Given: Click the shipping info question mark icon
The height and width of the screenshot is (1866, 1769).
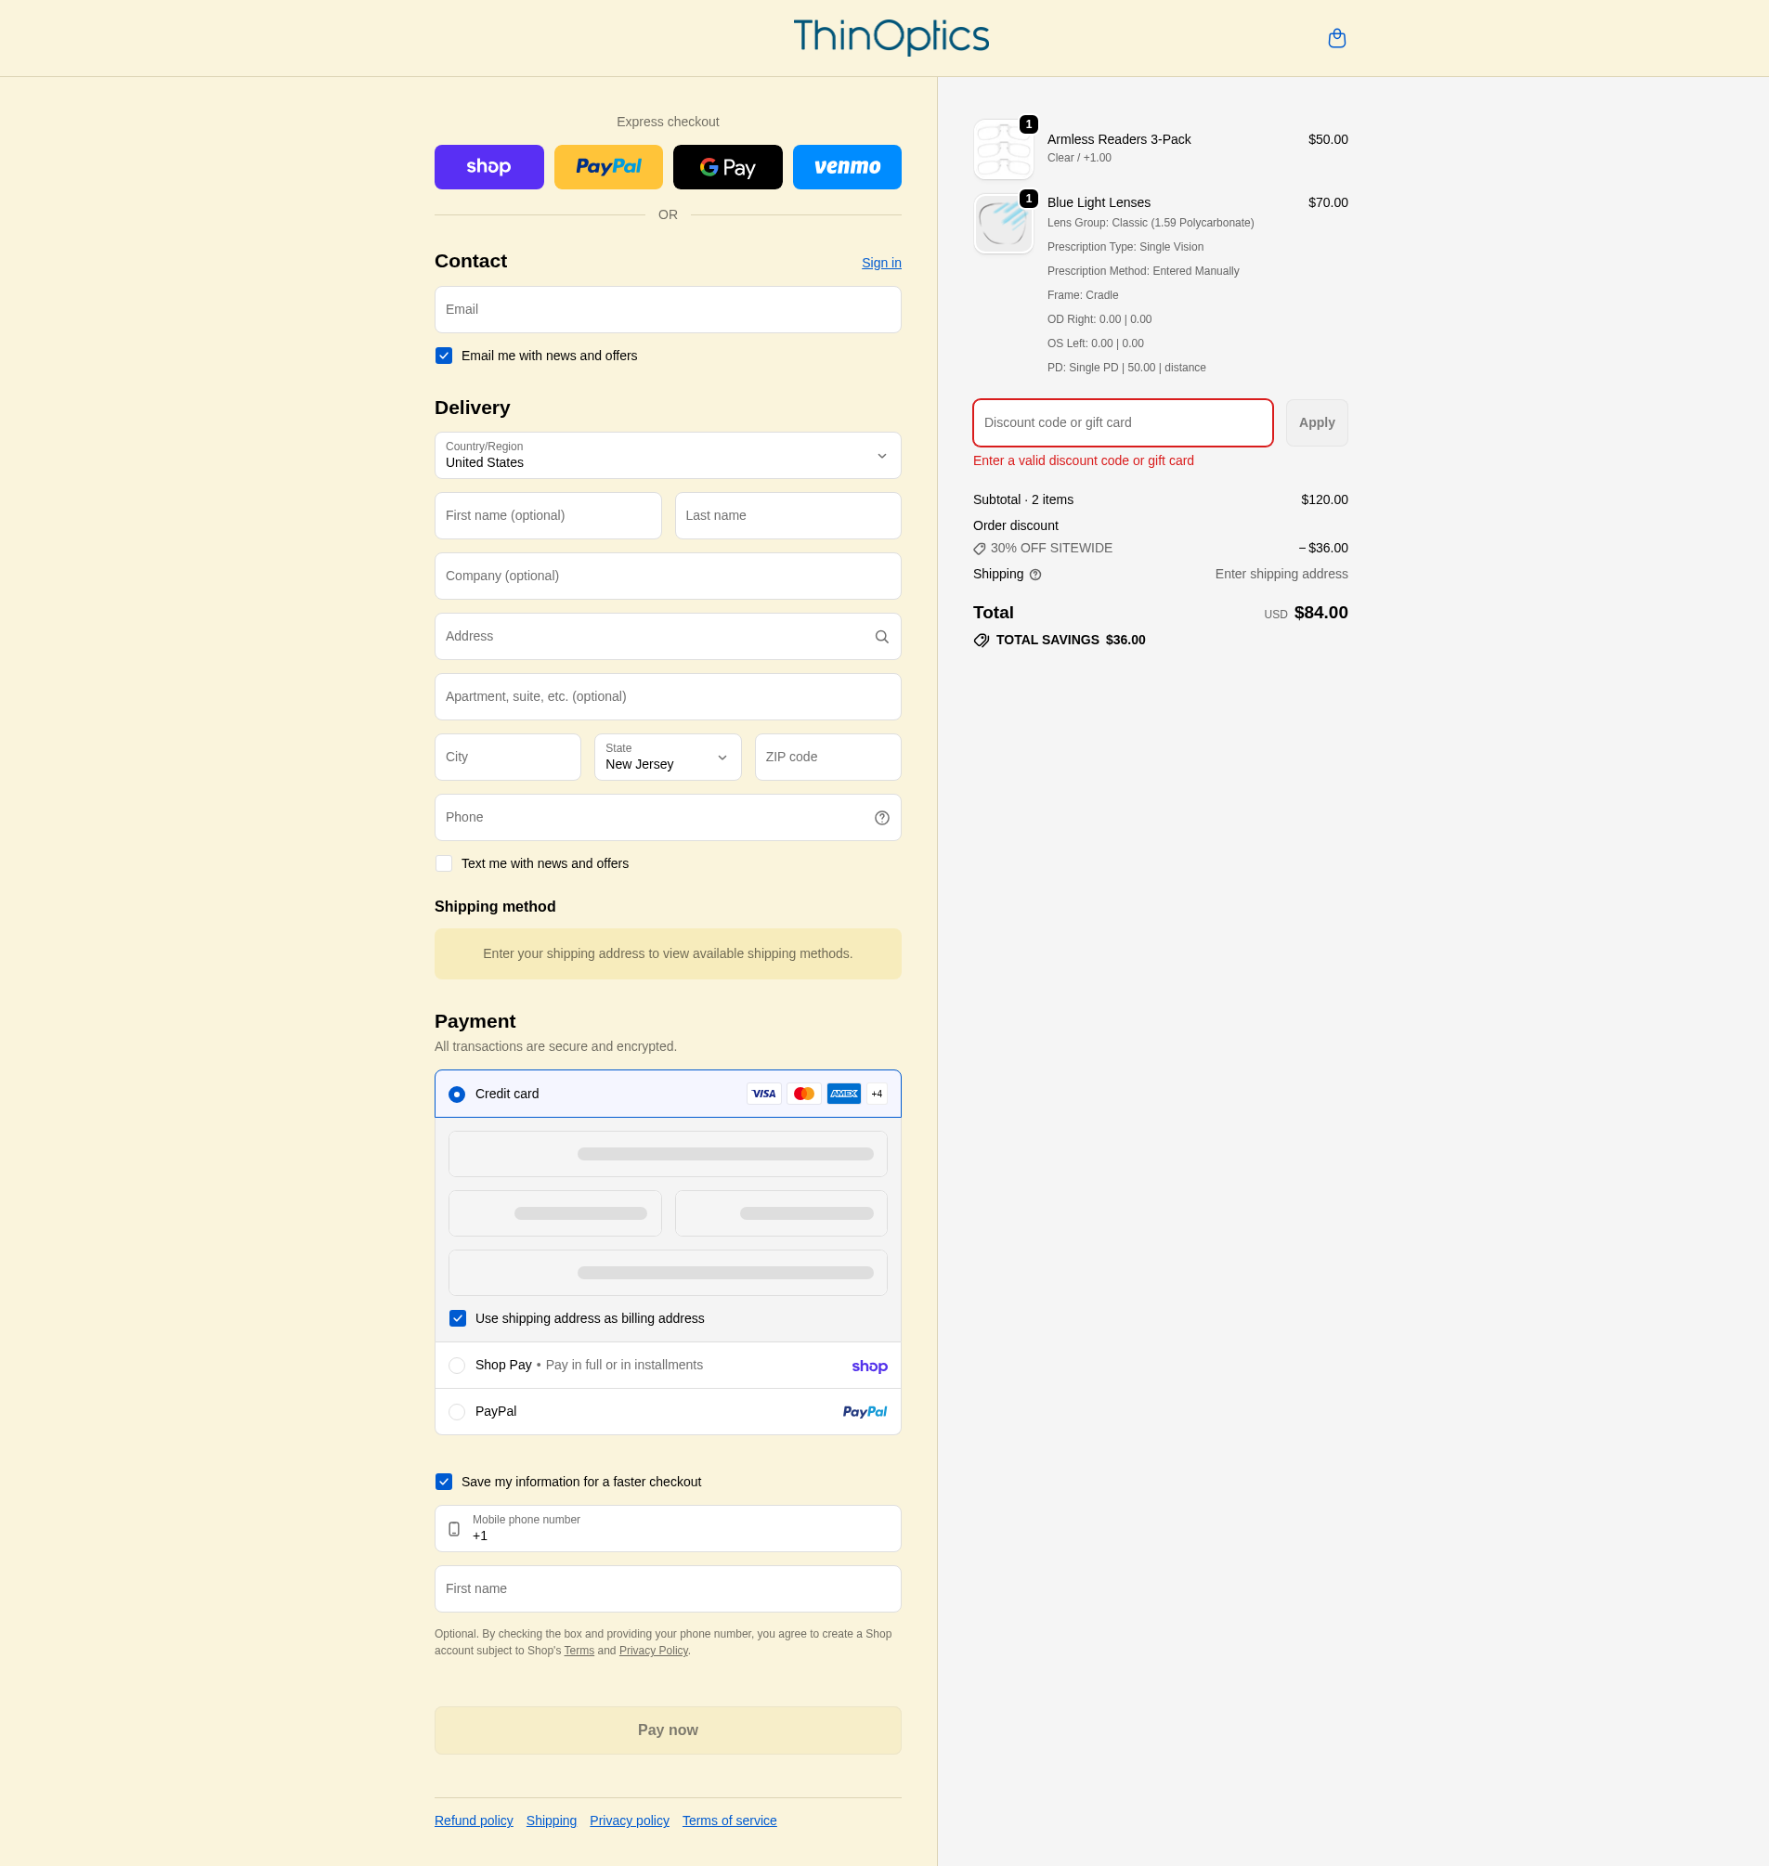Looking at the screenshot, I should tap(1035, 576).
